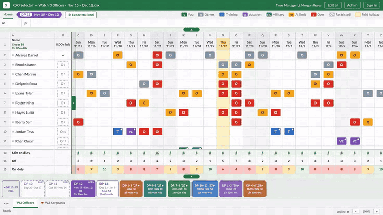Screen dimensions: 383x215
Task: Expand the DP 4-6 '27 period group
Action: point(155,189)
